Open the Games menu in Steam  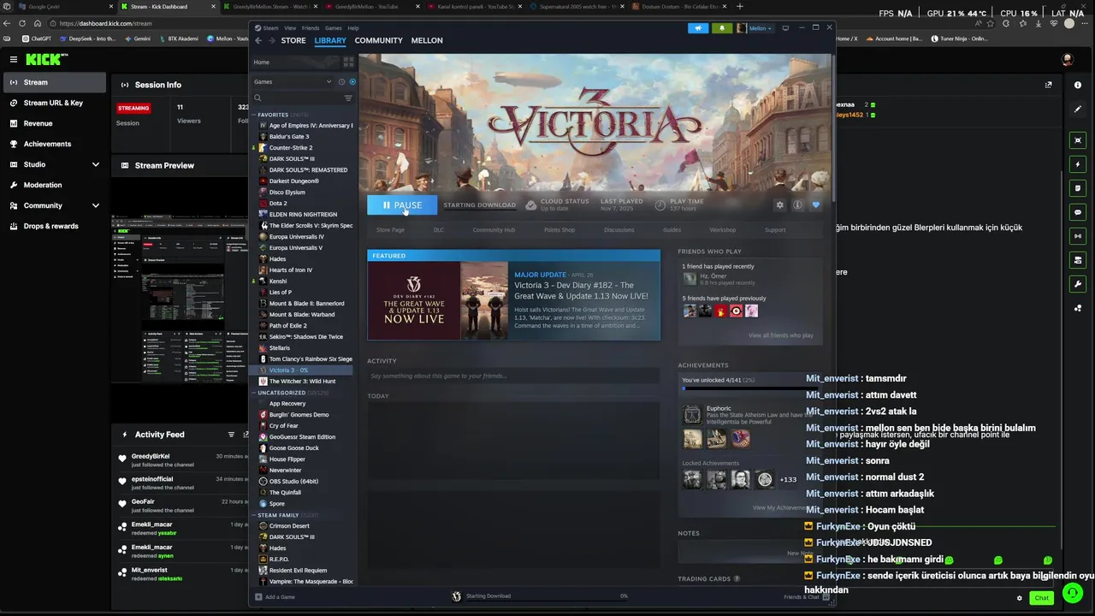pos(333,28)
